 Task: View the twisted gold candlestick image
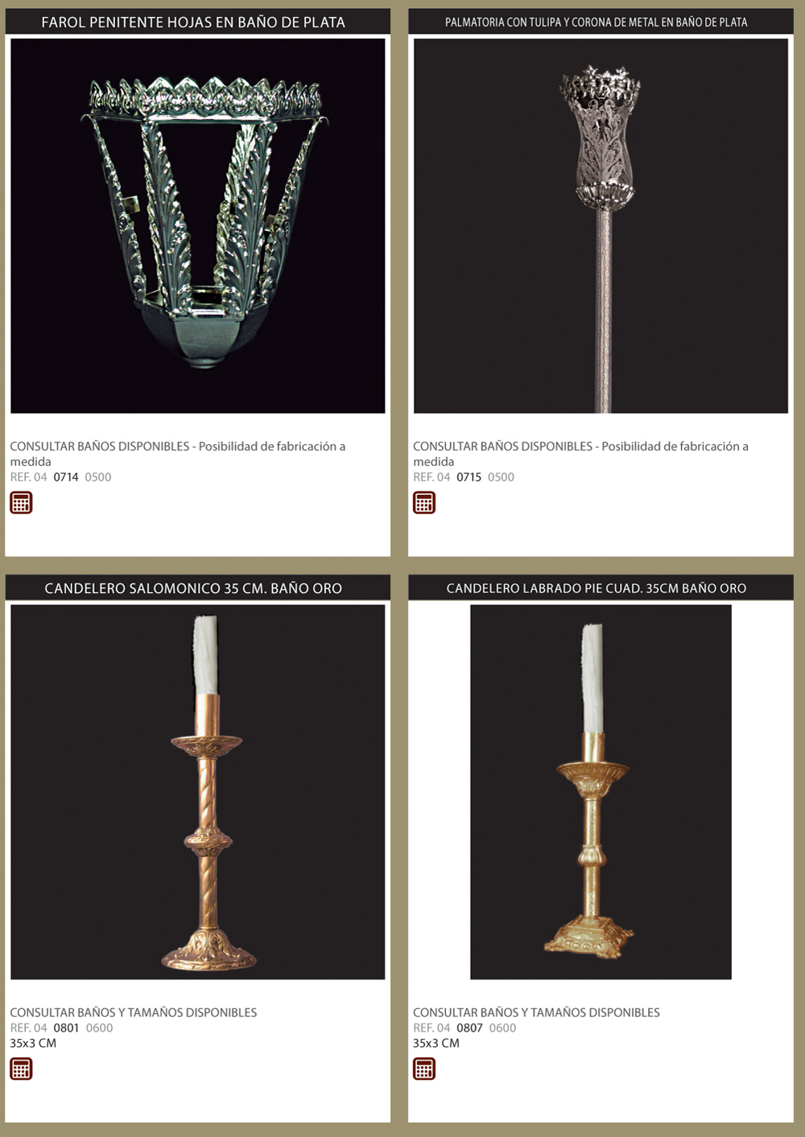[x=198, y=793]
